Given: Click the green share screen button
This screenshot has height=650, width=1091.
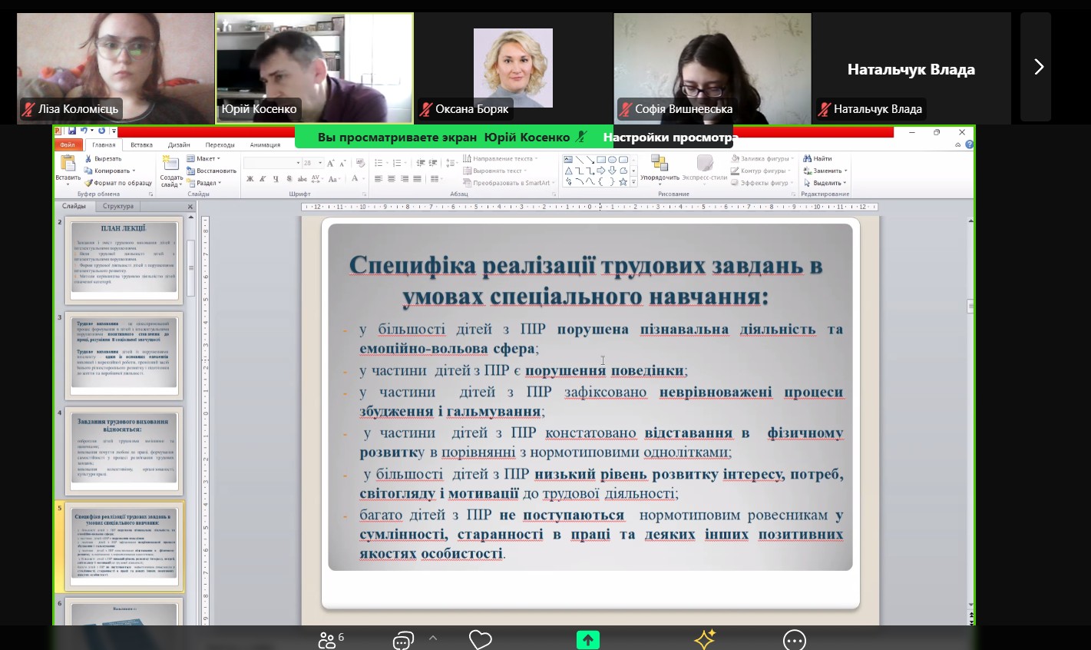Looking at the screenshot, I should (588, 639).
